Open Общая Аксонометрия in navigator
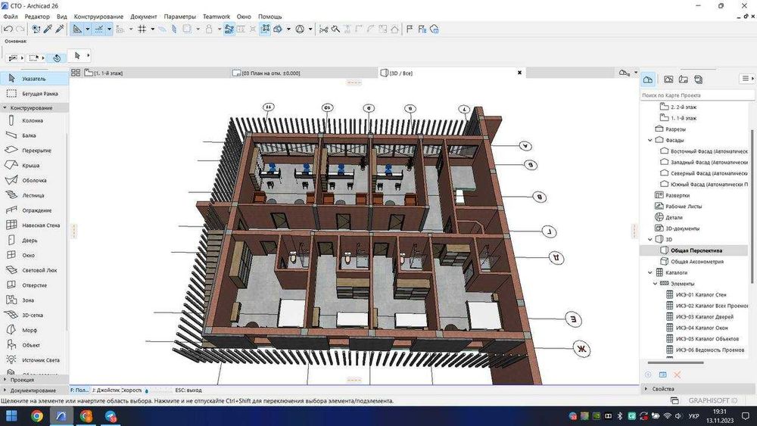The height and width of the screenshot is (426, 757). click(x=696, y=262)
